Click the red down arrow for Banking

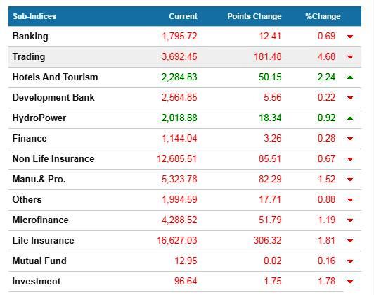pos(350,37)
